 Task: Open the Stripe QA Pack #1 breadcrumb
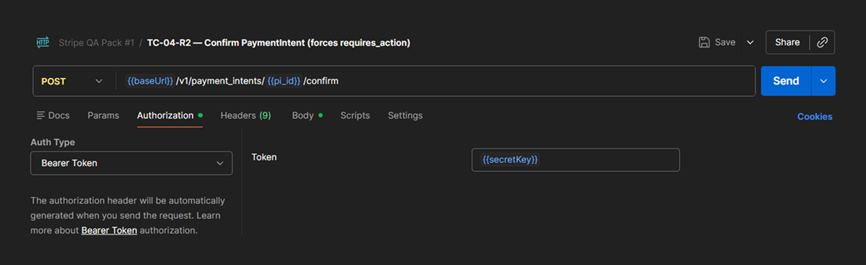pos(97,43)
